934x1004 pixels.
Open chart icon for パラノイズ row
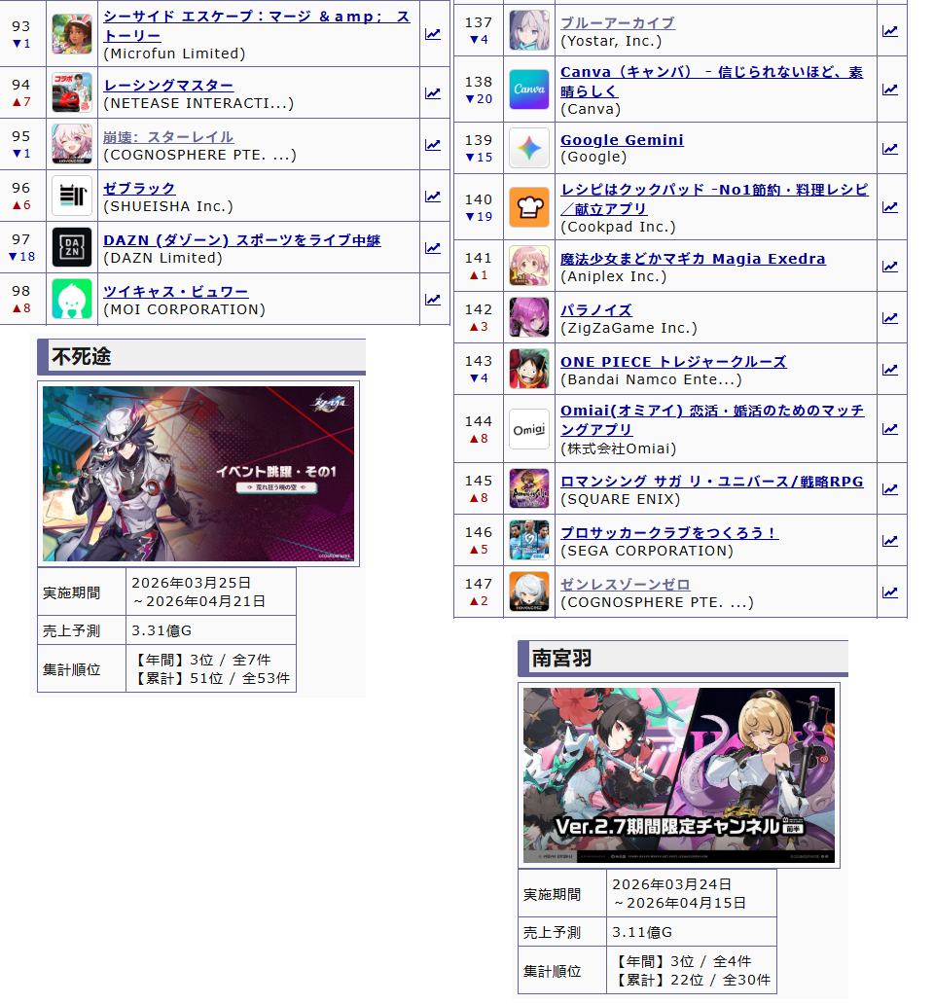[x=890, y=318]
